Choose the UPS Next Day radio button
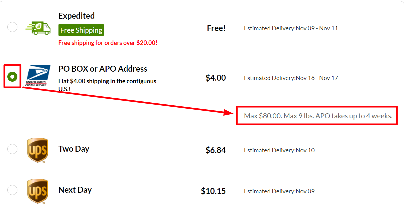Image resolution: width=411 pixels, height=208 pixels. 12,190
